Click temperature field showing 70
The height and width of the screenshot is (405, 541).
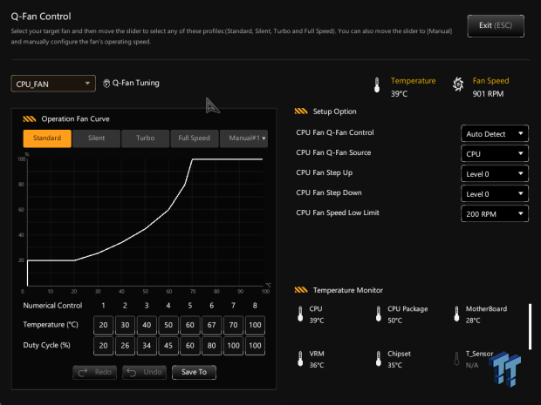pos(233,325)
